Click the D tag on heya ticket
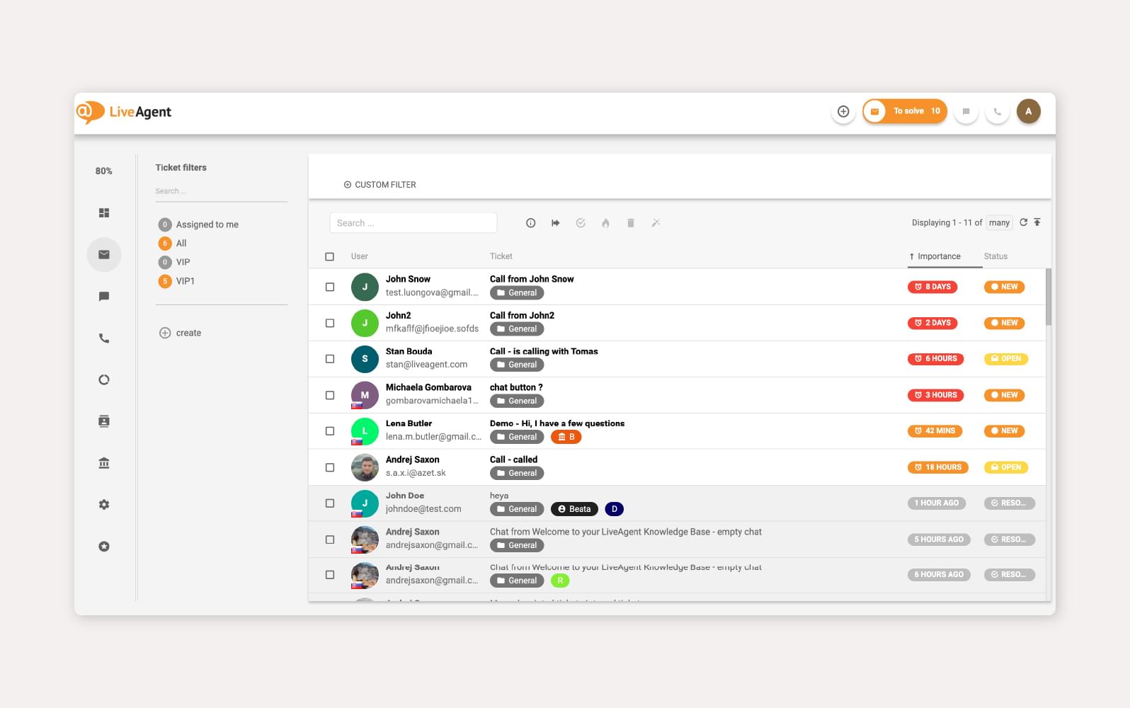Screen dimensions: 1130x708 [x=614, y=509]
